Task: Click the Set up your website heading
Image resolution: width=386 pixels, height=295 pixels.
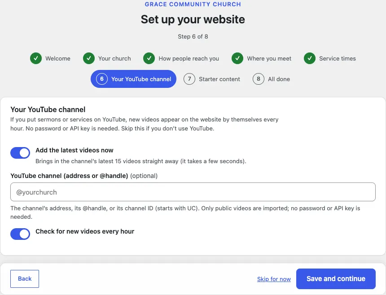Action: (193, 19)
